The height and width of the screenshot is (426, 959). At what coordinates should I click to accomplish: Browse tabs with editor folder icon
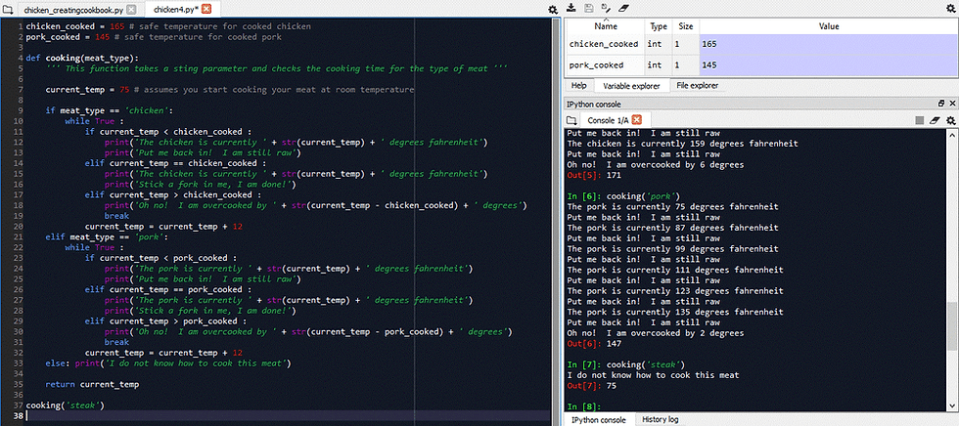tap(8, 9)
